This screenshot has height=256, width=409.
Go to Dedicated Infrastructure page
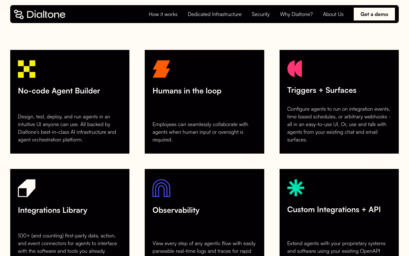point(215,14)
